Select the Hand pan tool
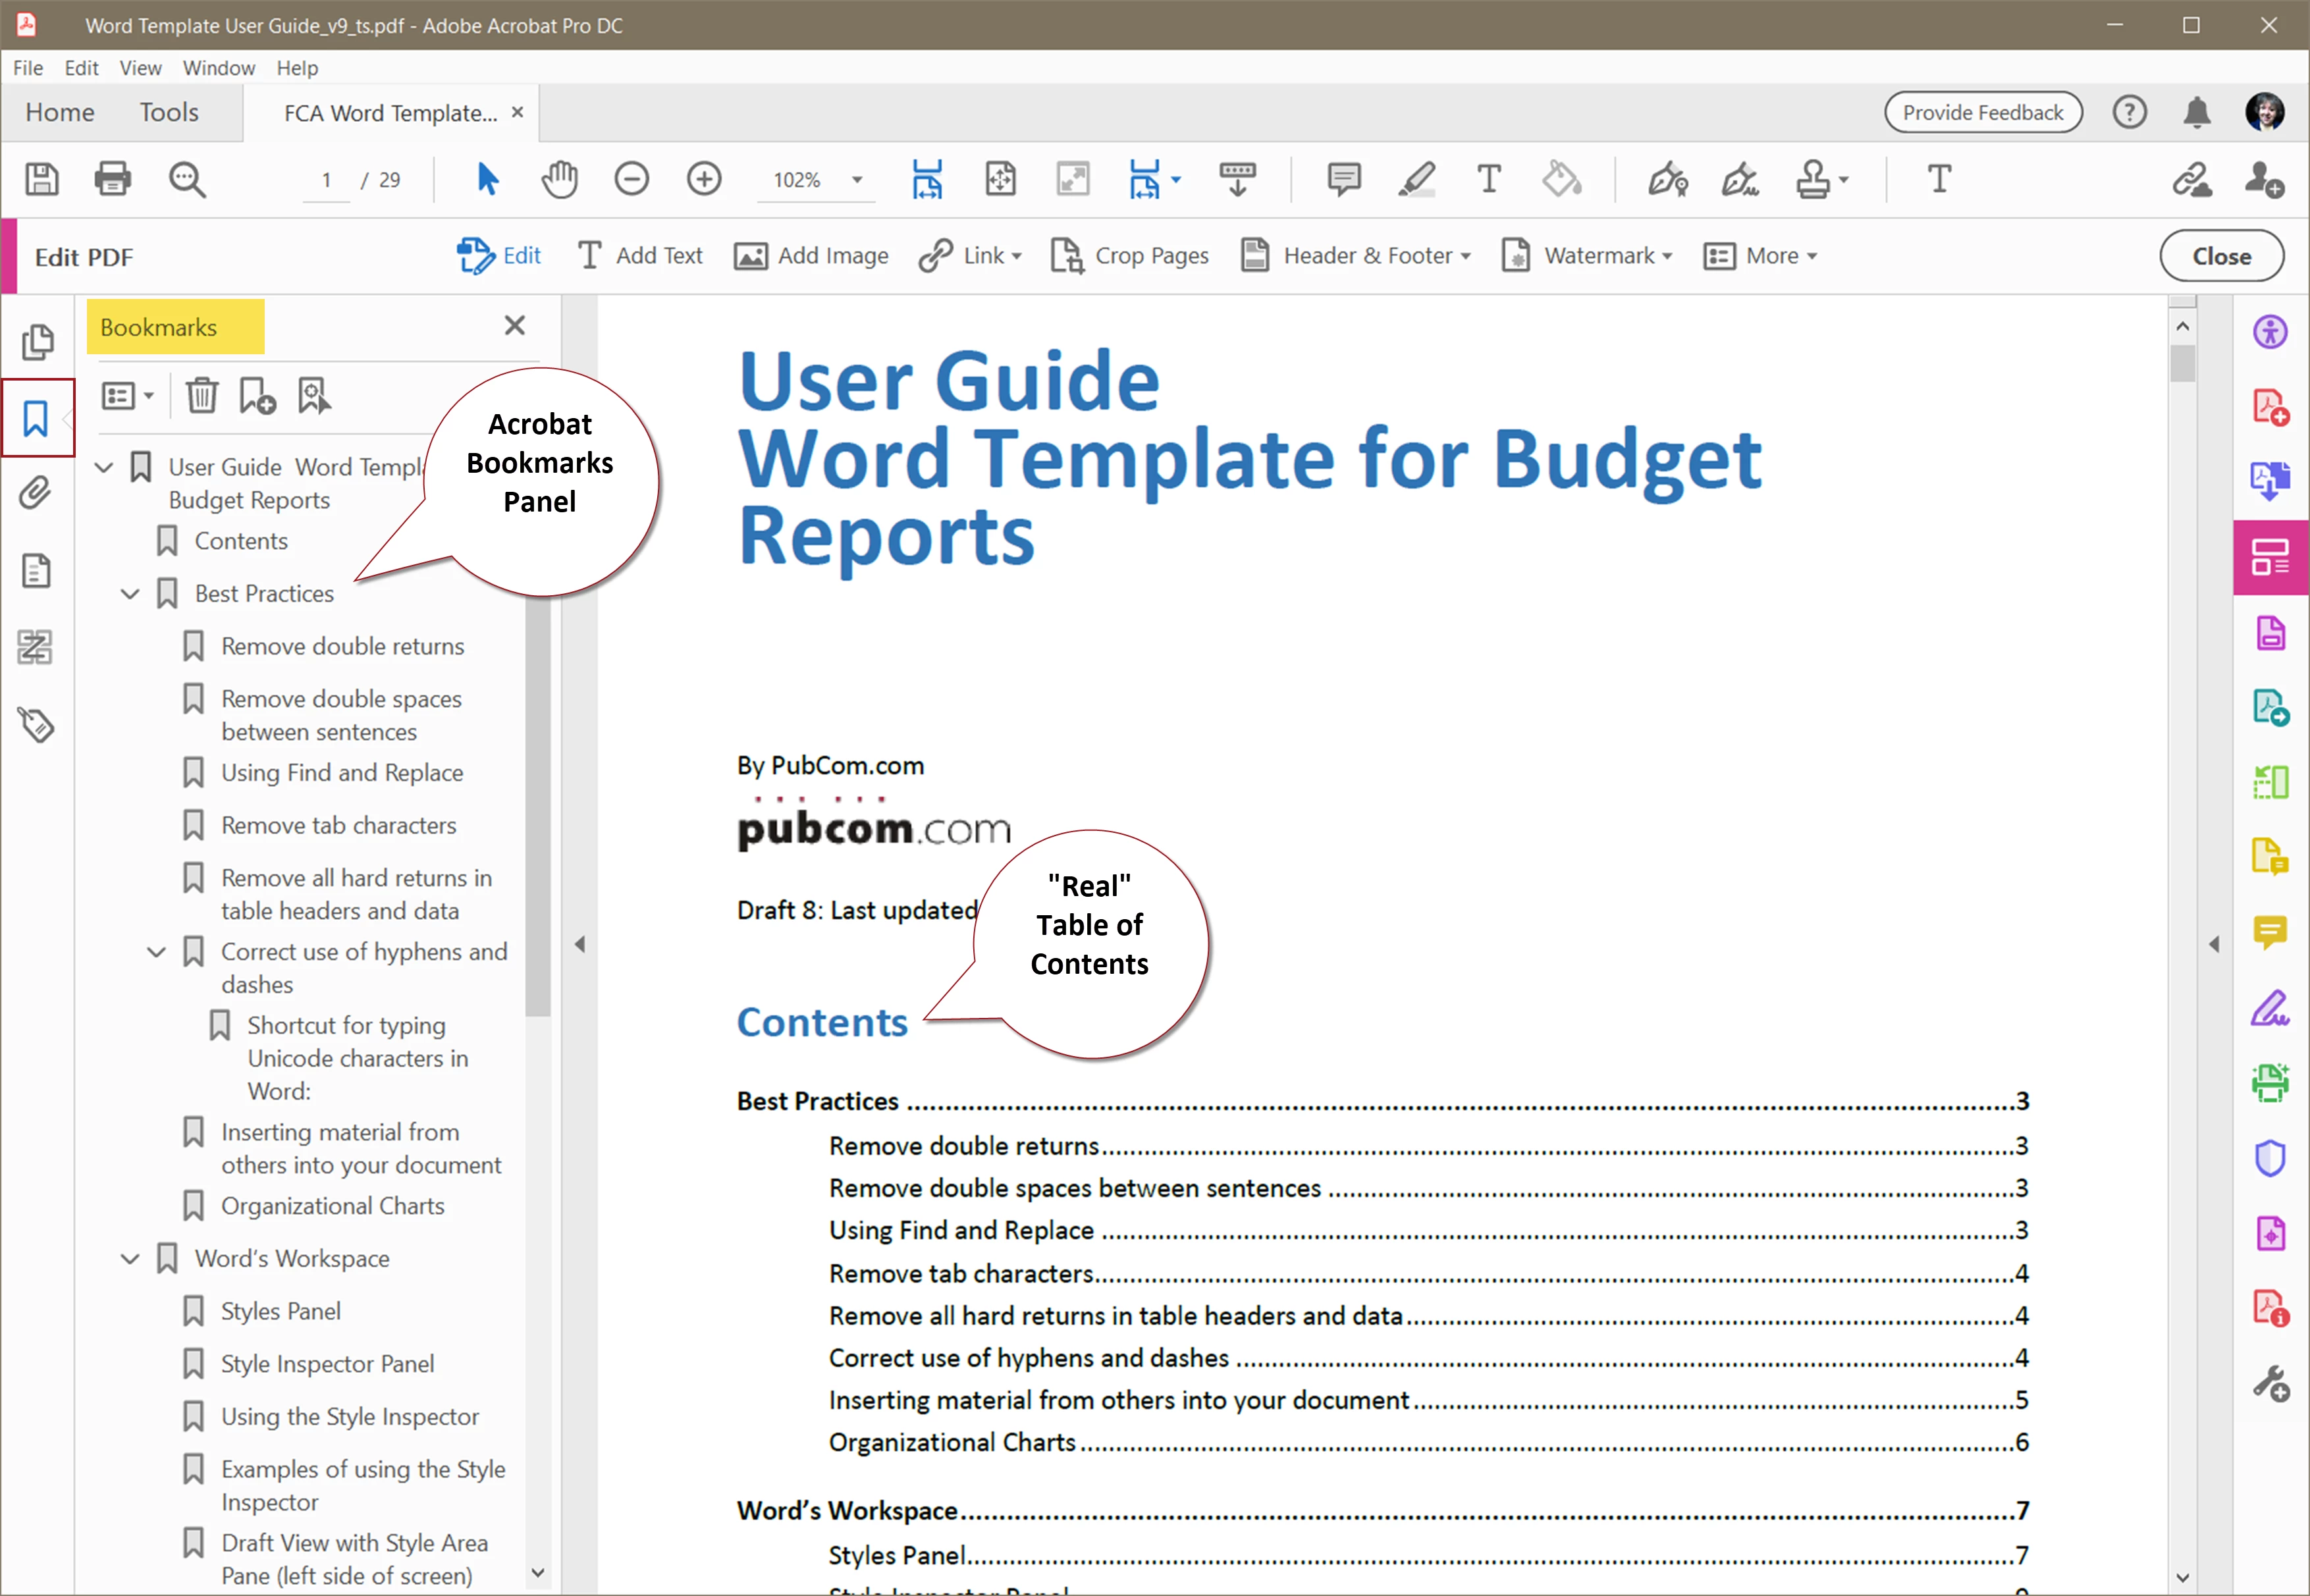Viewport: 2310px width, 1596px height. point(559,180)
